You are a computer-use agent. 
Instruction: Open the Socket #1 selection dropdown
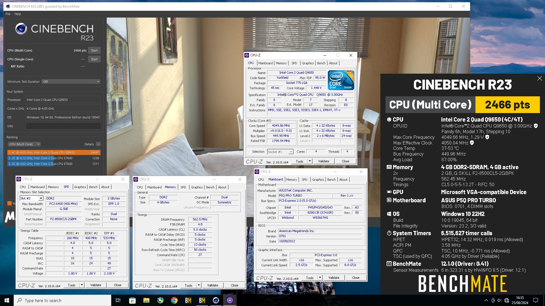pos(291,152)
